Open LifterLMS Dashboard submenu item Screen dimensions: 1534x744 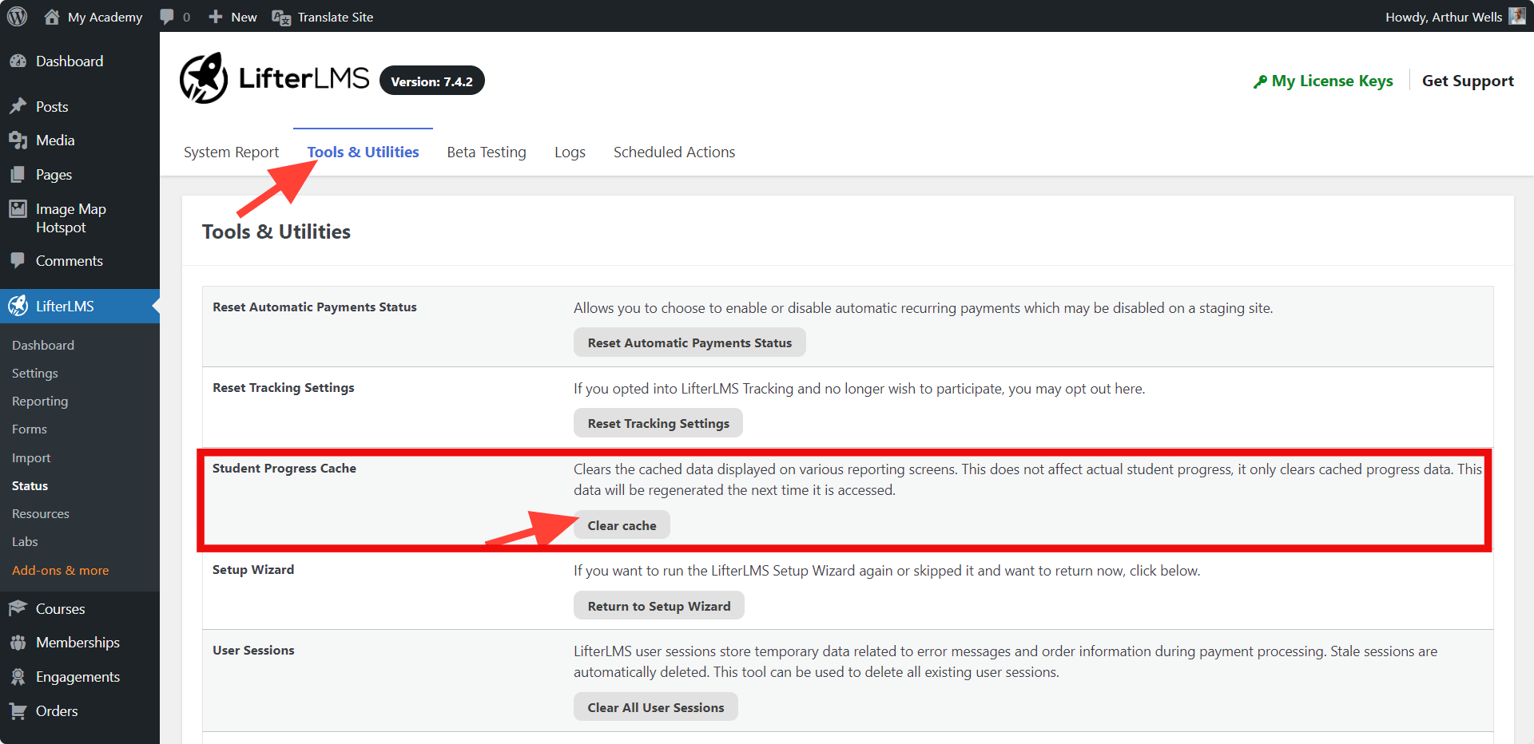[x=43, y=345]
